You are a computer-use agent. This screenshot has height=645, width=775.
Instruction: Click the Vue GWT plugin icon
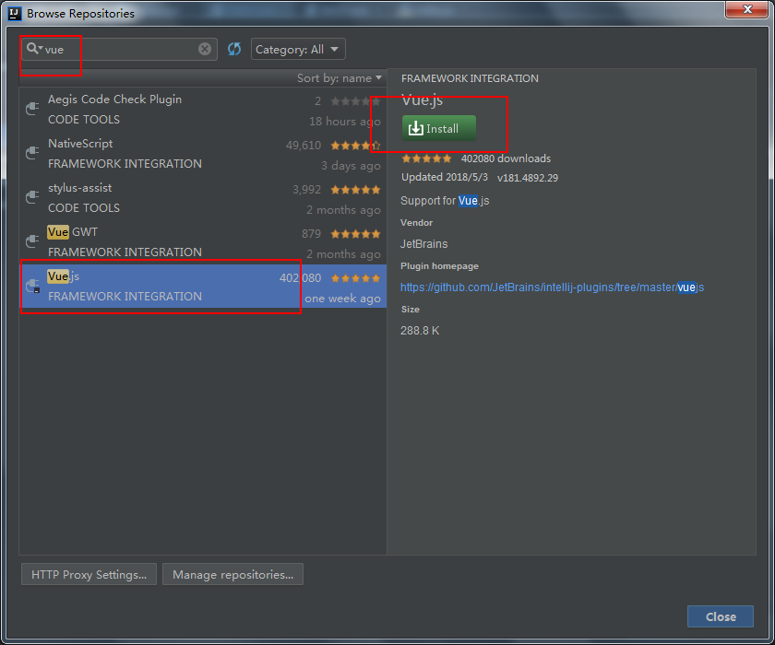tap(32, 241)
